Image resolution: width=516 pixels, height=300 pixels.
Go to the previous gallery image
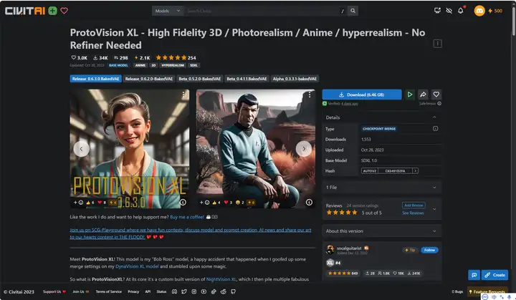(81, 149)
